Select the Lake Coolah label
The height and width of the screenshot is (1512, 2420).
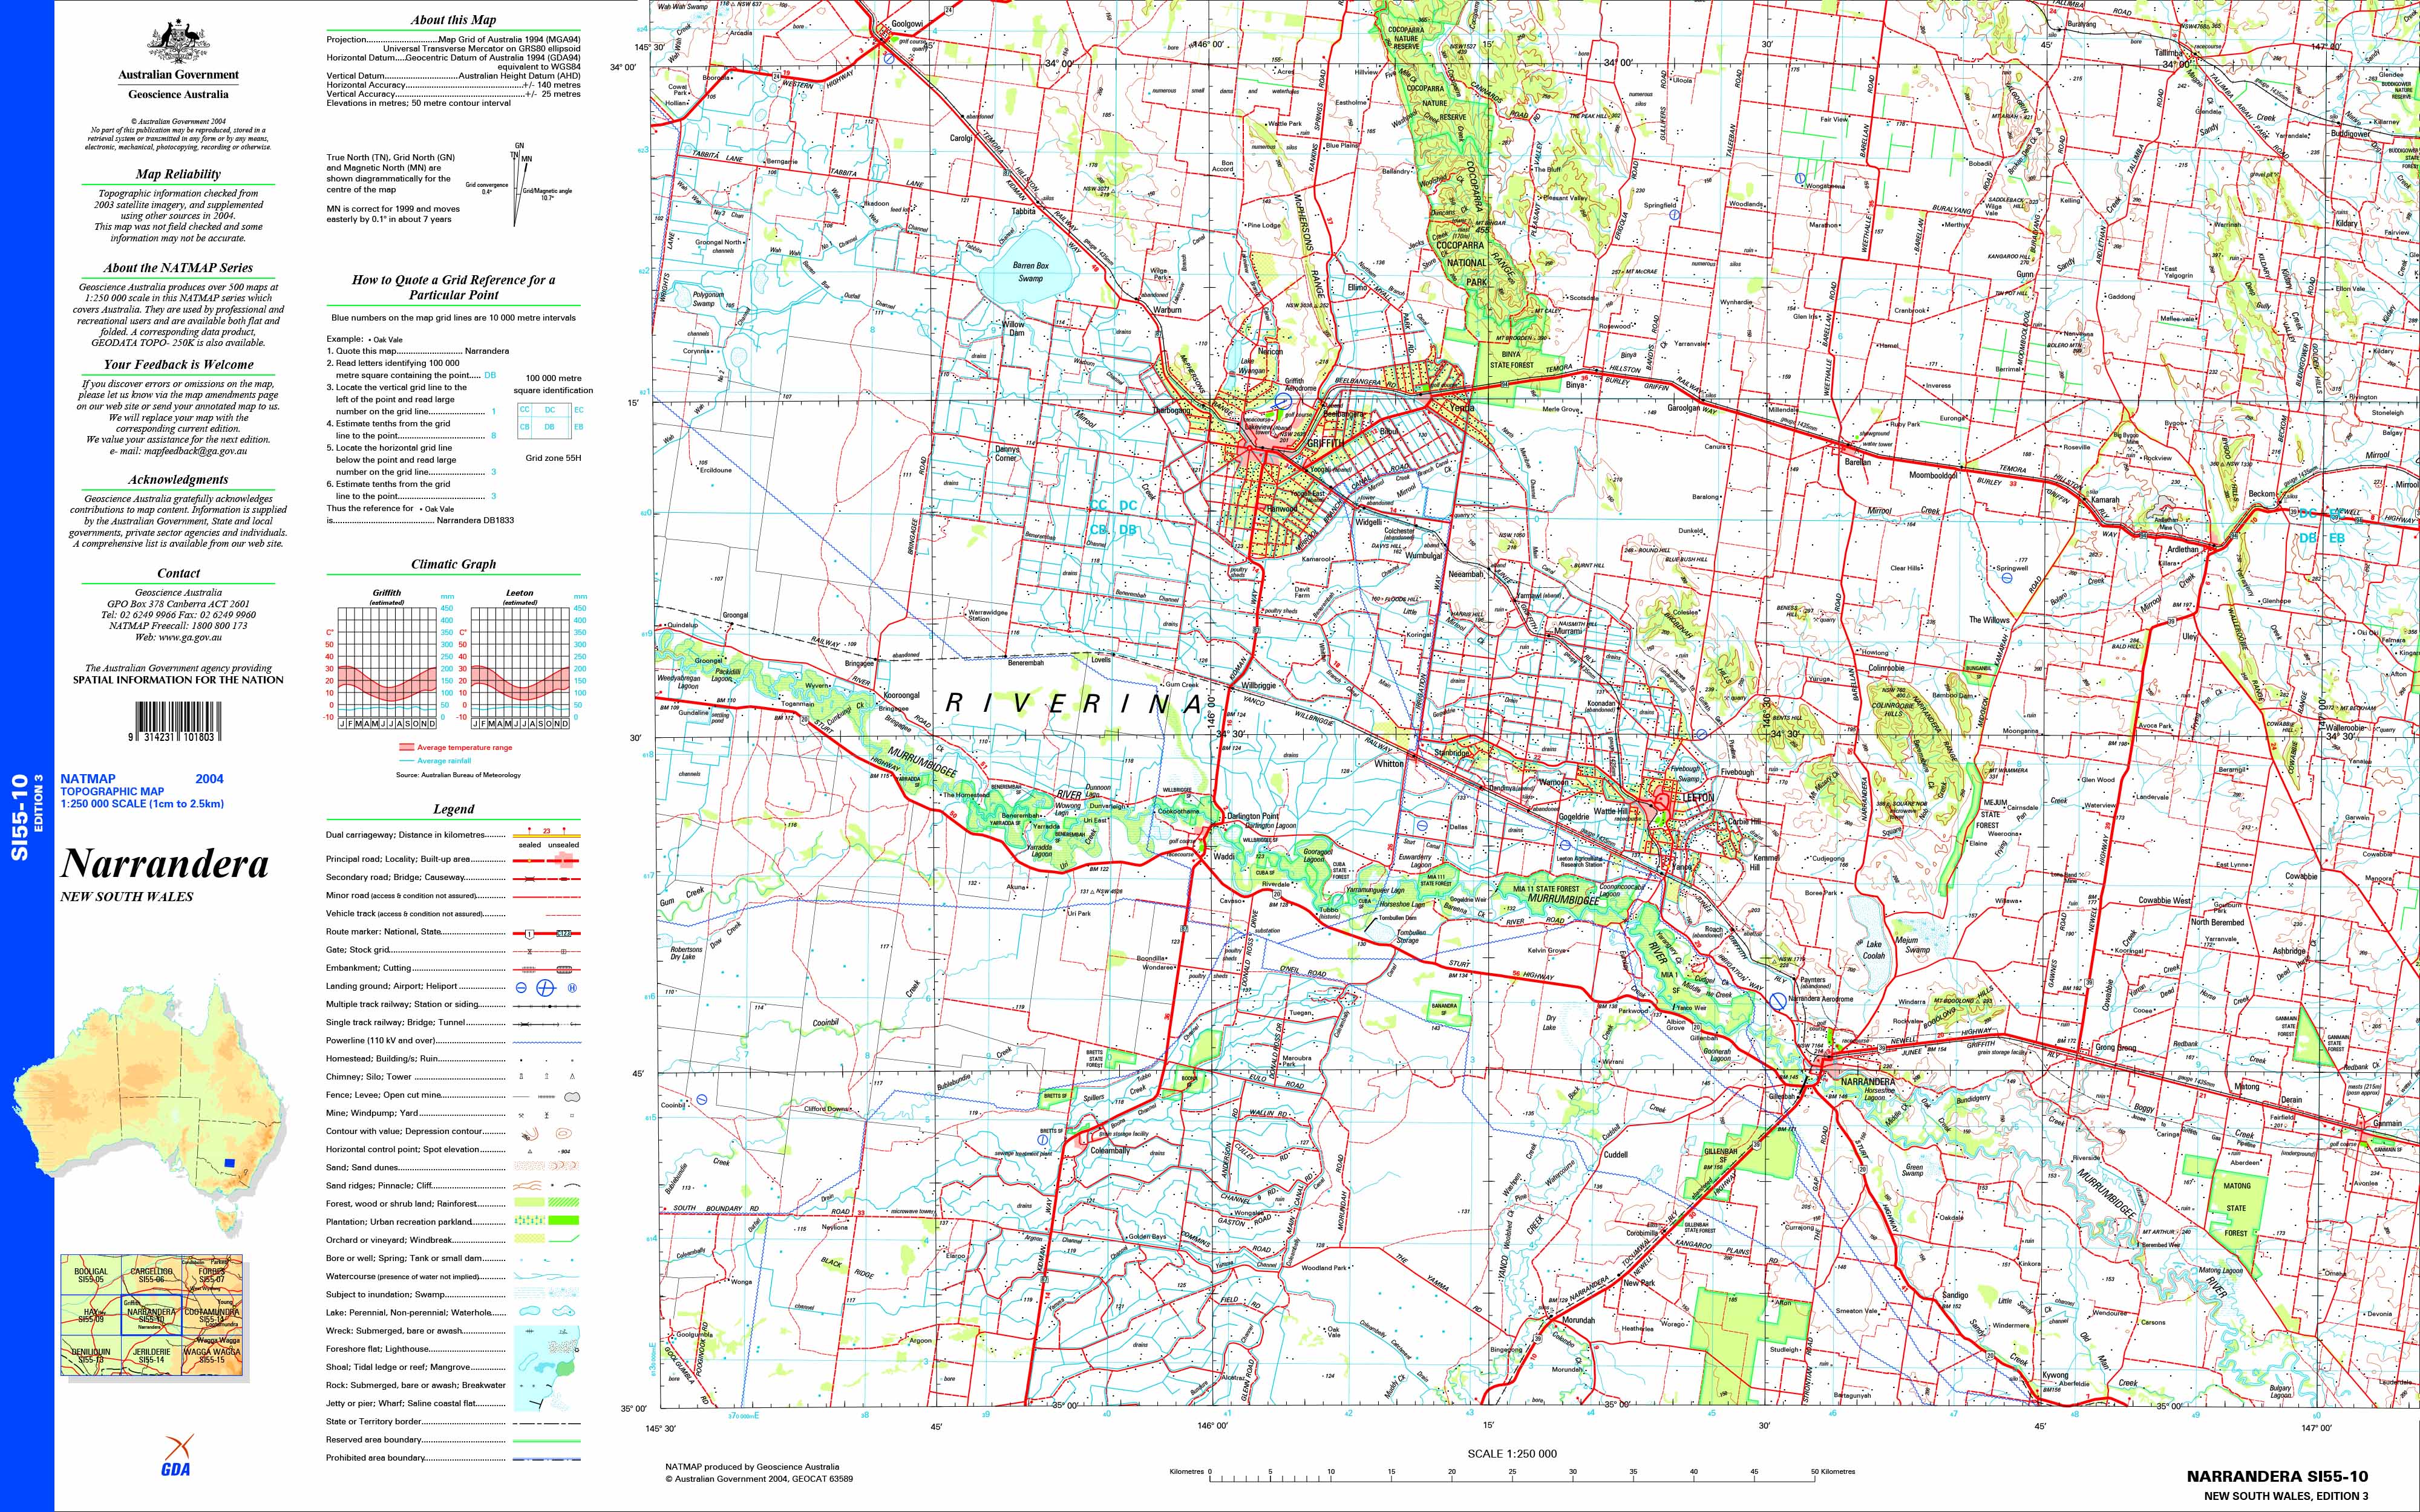[1873, 950]
